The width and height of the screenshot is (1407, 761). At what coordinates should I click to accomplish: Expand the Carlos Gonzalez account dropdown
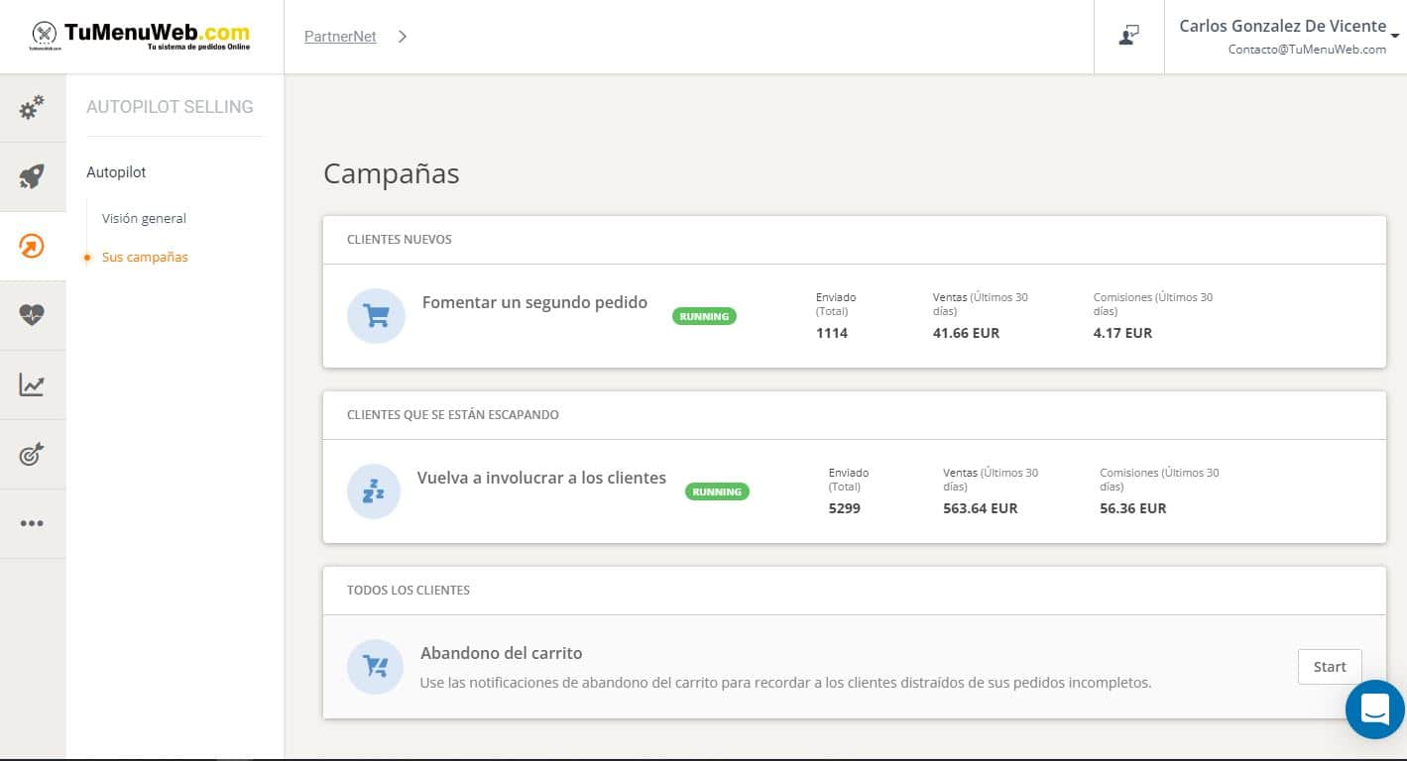click(x=1394, y=36)
